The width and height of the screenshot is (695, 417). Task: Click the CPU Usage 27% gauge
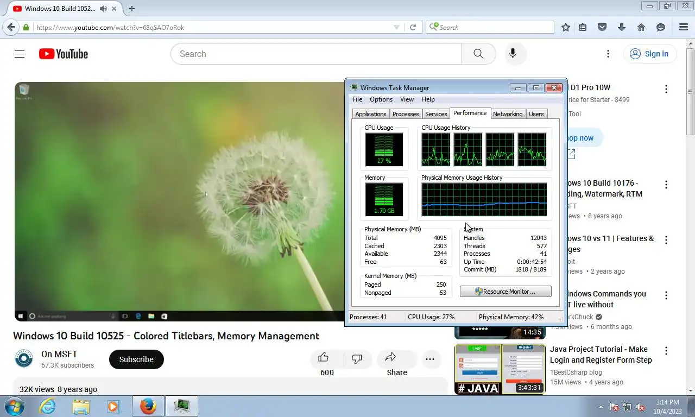click(x=384, y=149)
